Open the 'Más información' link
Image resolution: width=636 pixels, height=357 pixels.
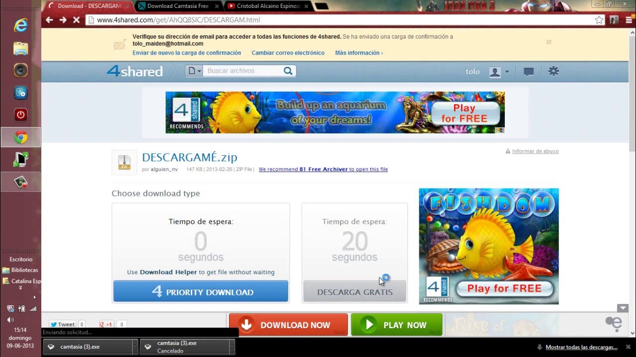coord(359,53)
